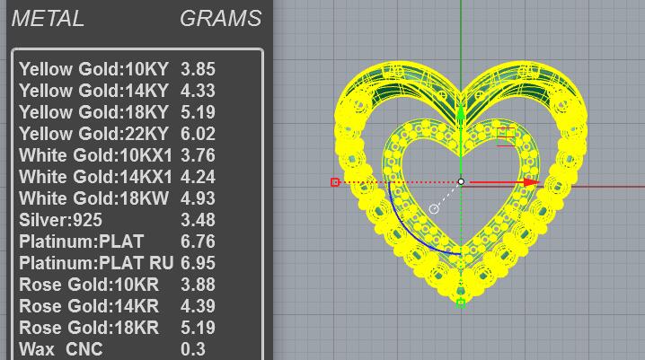Click the 6.95 grams value

pos(198,263)
